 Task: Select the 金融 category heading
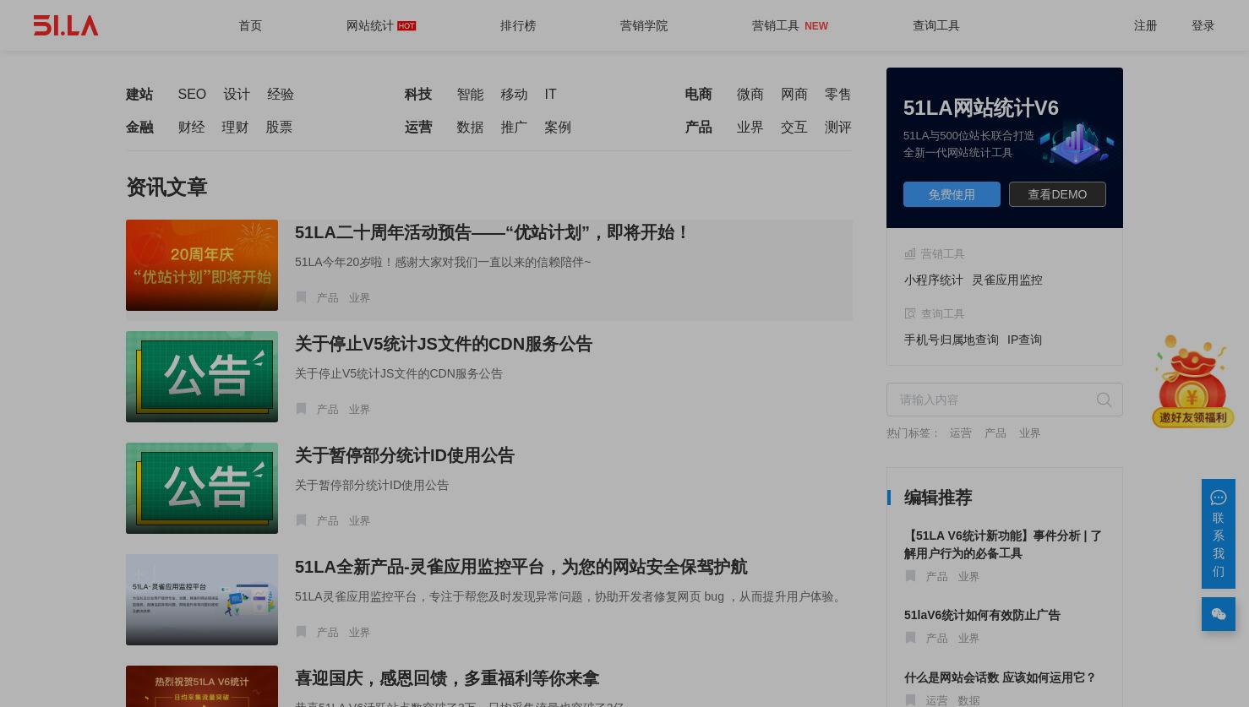(139, 127)
